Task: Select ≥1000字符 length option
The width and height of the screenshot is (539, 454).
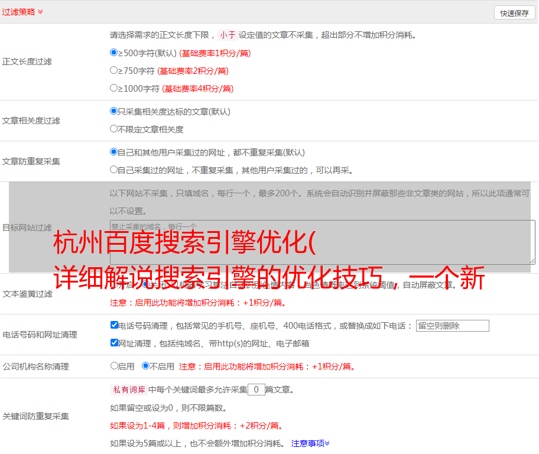Action: tap(113, 87)
